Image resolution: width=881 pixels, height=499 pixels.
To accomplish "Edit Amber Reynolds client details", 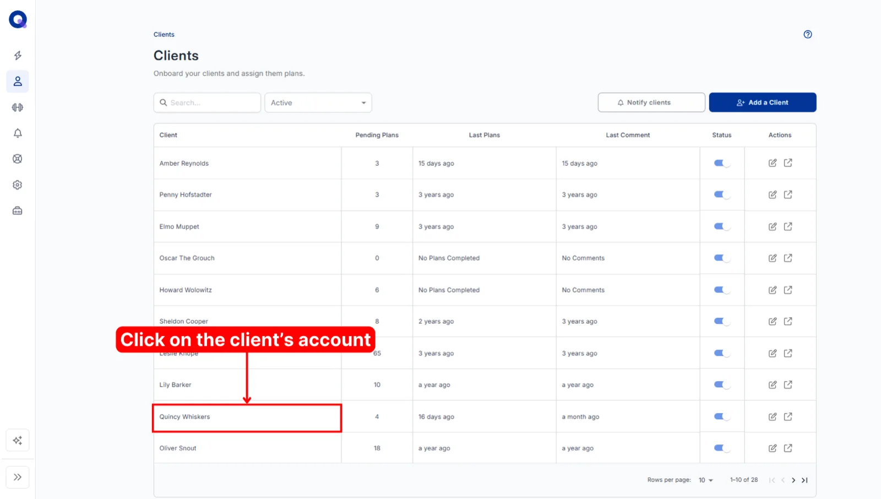I will pos(773,163).
